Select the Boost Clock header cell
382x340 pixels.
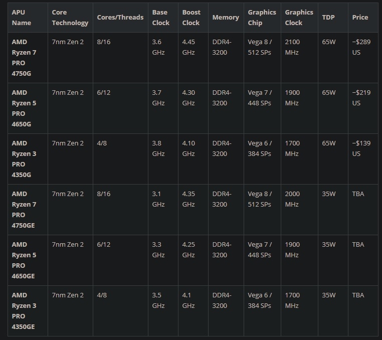(191, 18)
